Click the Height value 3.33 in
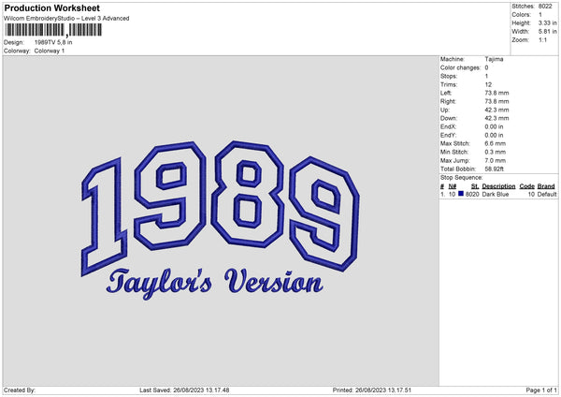561x397 pixels. click(x=547, y=22)
